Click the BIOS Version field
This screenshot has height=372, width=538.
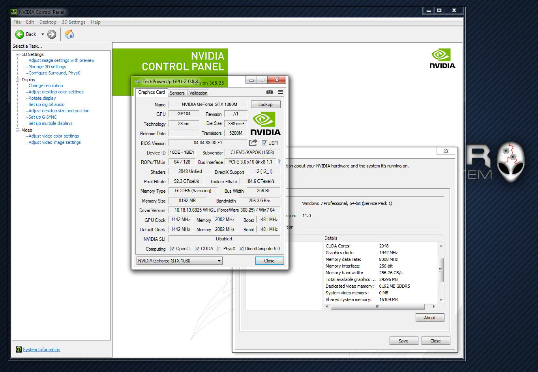coord(208,143)
